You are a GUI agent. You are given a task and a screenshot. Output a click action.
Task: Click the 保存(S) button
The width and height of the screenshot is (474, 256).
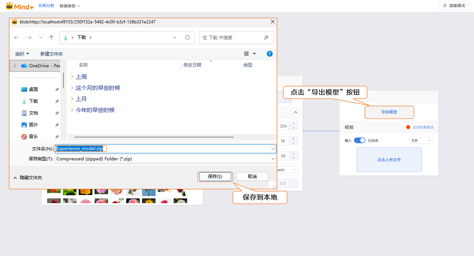[x=215, y=177]
